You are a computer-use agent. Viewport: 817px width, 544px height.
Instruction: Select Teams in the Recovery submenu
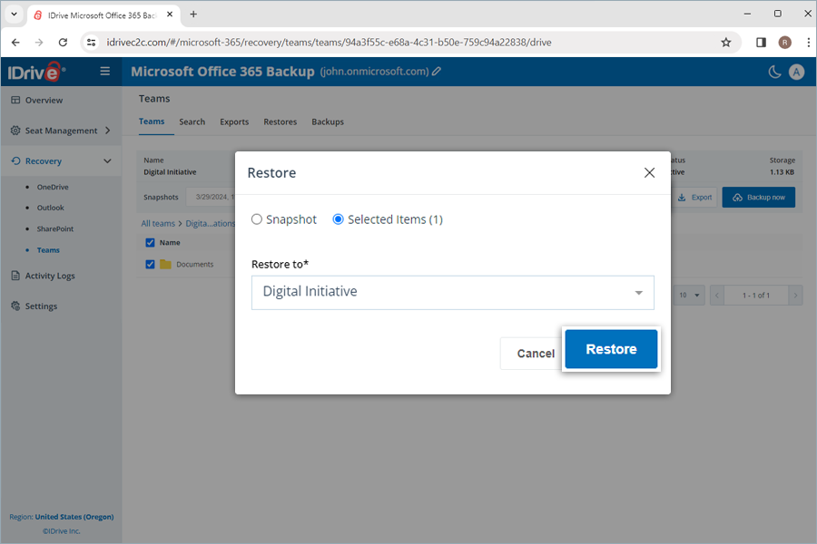coord(48,250)
